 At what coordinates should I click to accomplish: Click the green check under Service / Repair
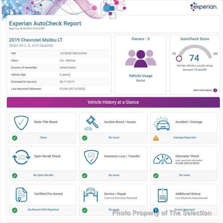(85, 210)
